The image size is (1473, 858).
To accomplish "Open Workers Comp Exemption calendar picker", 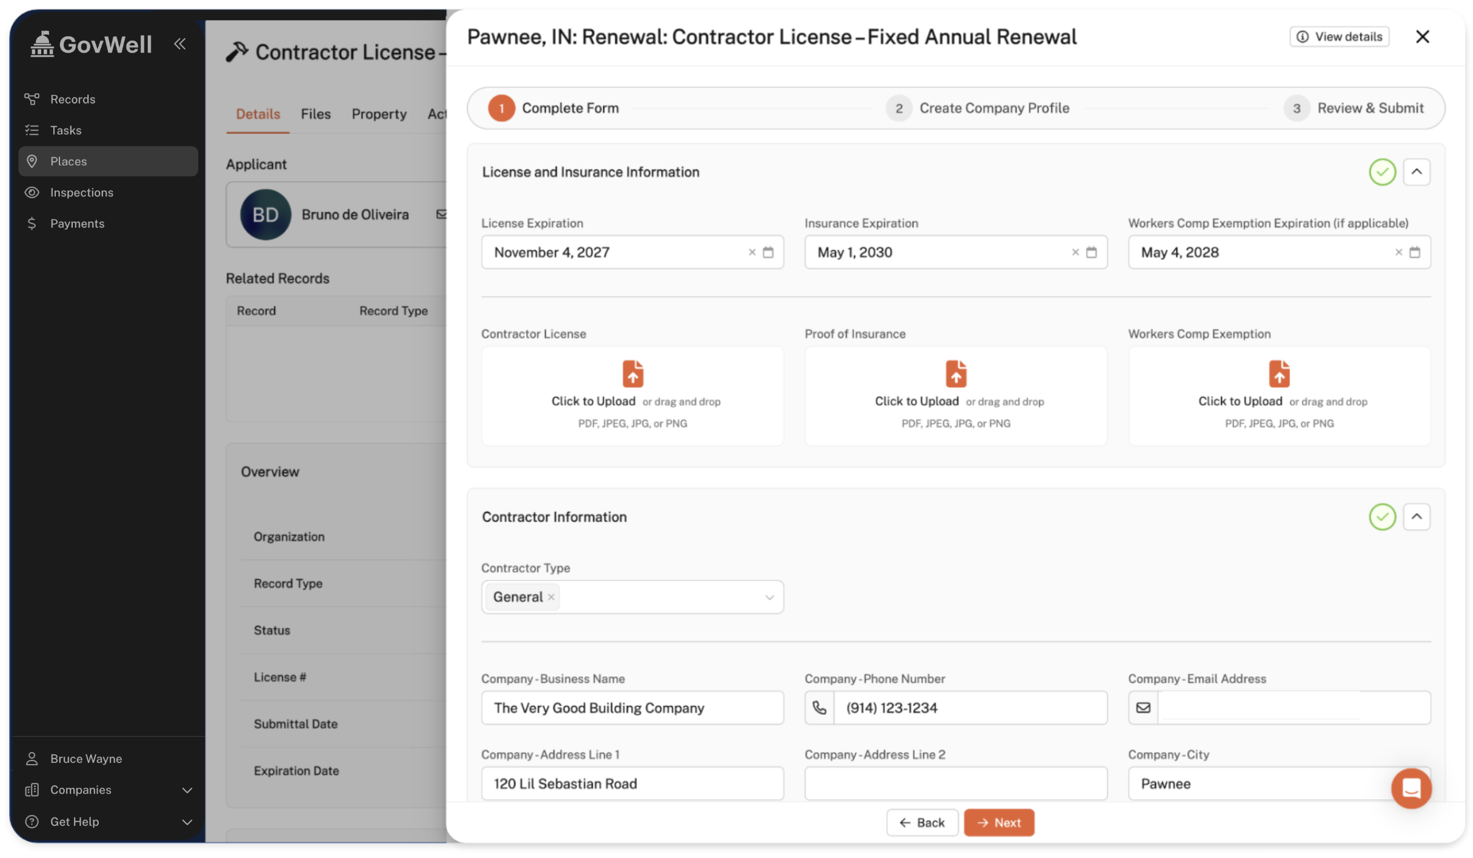I will click(1414, 252).
